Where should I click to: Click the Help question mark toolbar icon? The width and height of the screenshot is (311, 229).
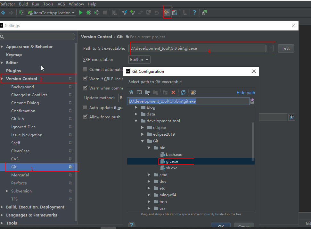194,13
